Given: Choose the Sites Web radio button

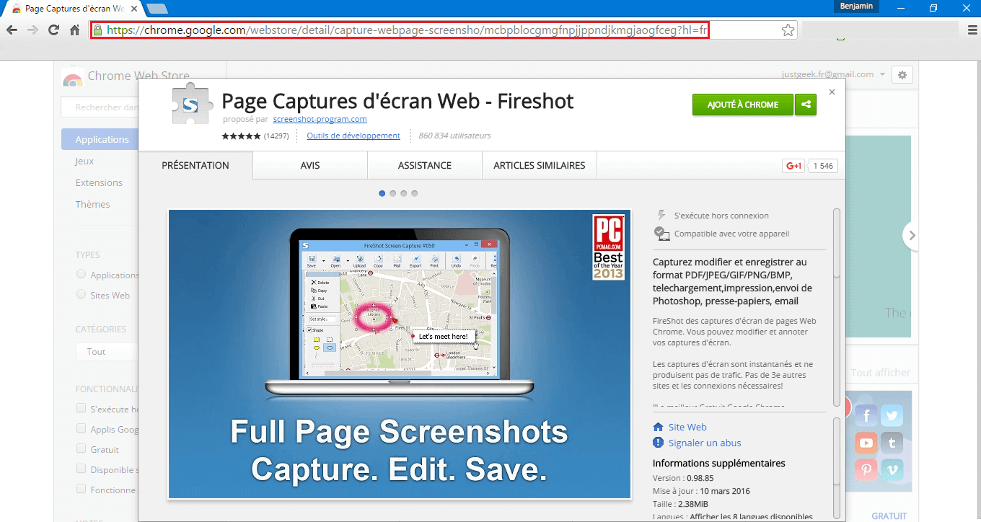Looking at the screenshot, I should click(81, 294).
